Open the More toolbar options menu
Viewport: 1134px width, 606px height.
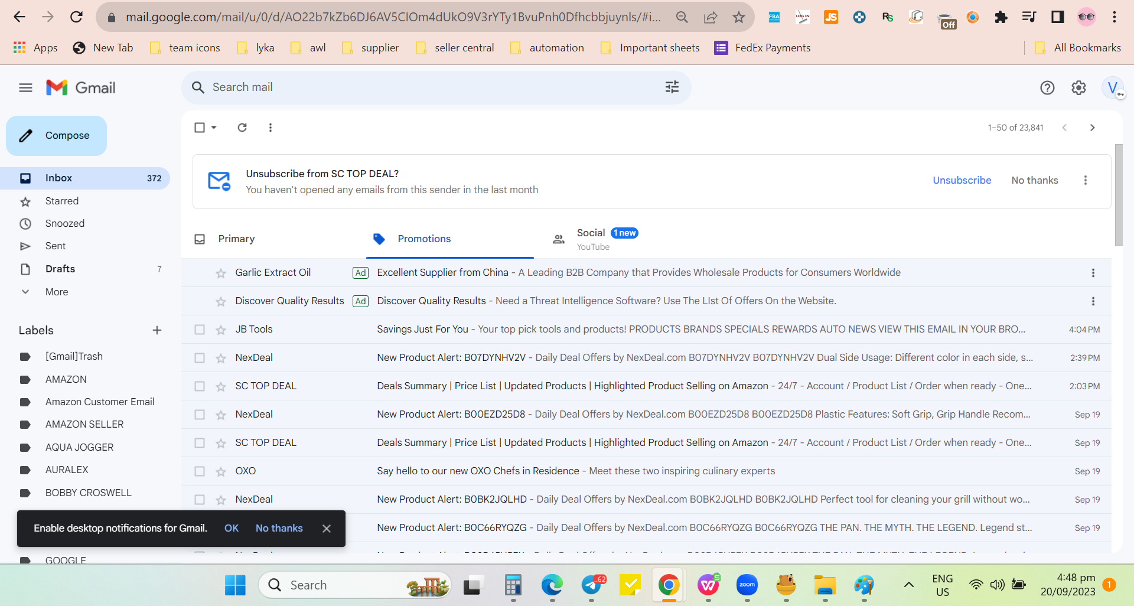point(271,128)
